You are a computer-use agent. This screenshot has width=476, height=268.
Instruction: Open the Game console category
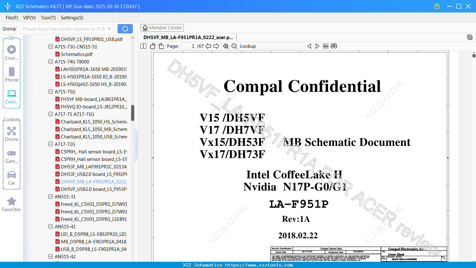[12, 156]
